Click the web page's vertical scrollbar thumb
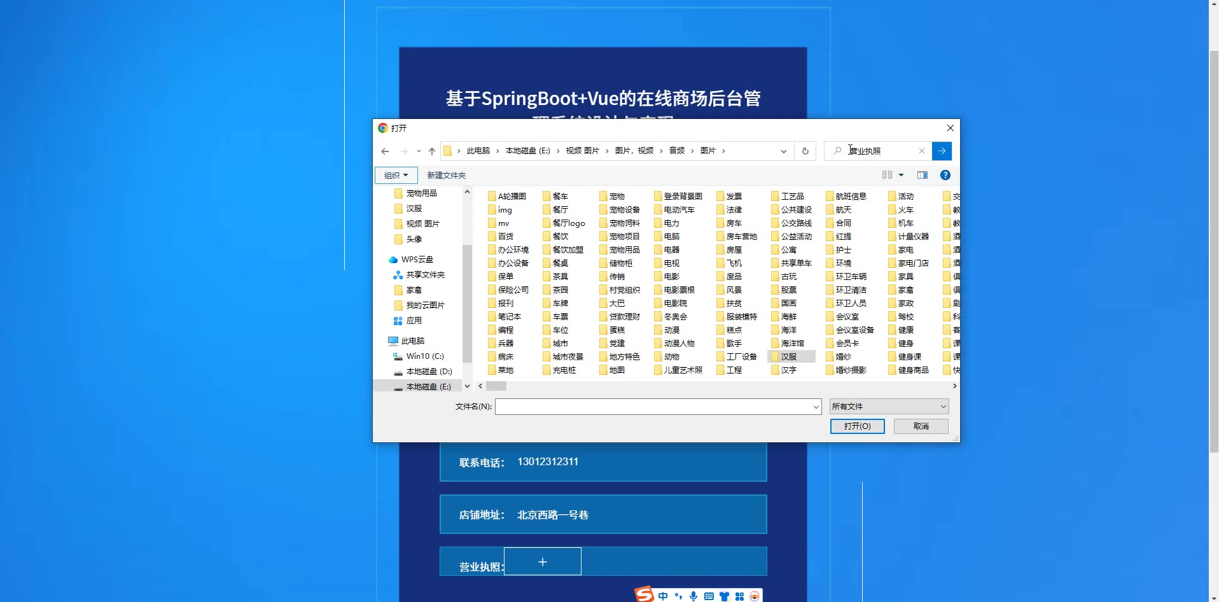1219x602 pixels. click(x=1214, y=251)
